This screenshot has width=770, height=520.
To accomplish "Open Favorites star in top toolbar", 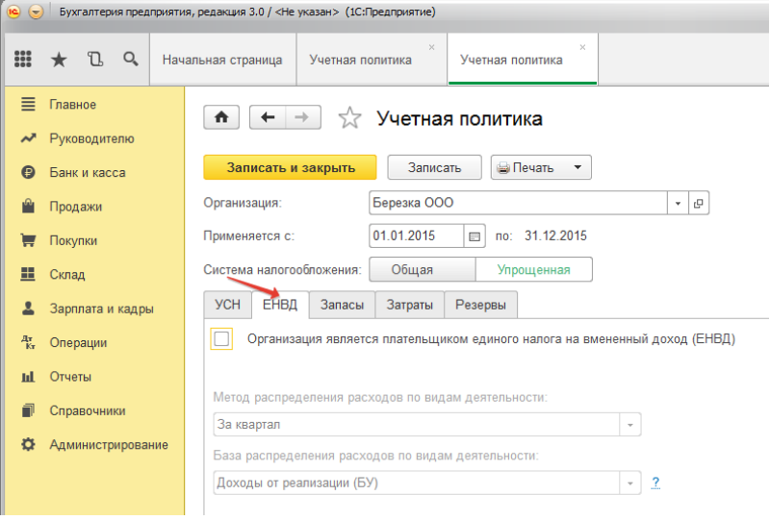I will point(59,60).
